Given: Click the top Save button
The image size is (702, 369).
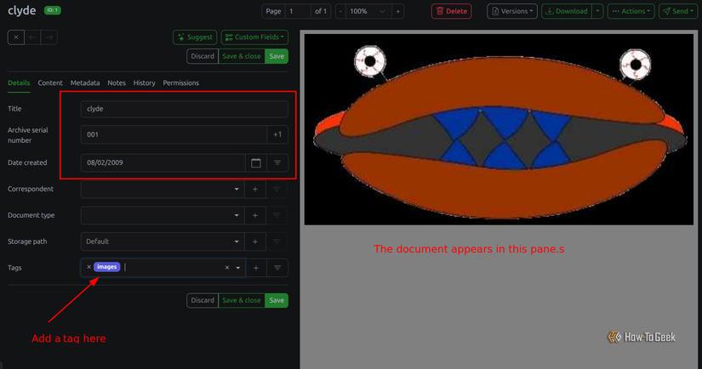Looking at the screenshot, I should (x=277, y=56).
